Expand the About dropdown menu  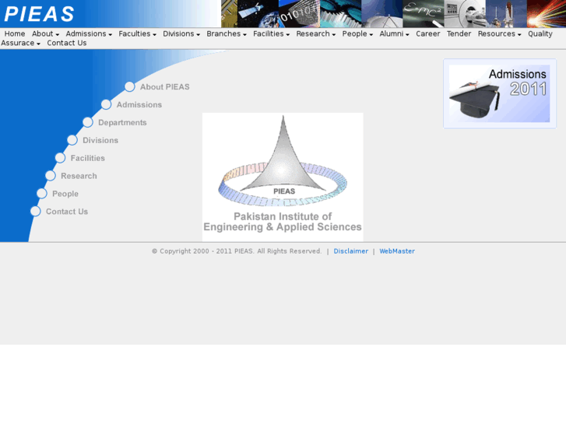pos(45,33)
